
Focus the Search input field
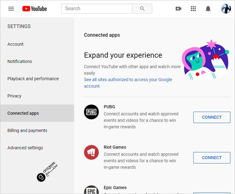pyautogui.click(x=97, y=9)
